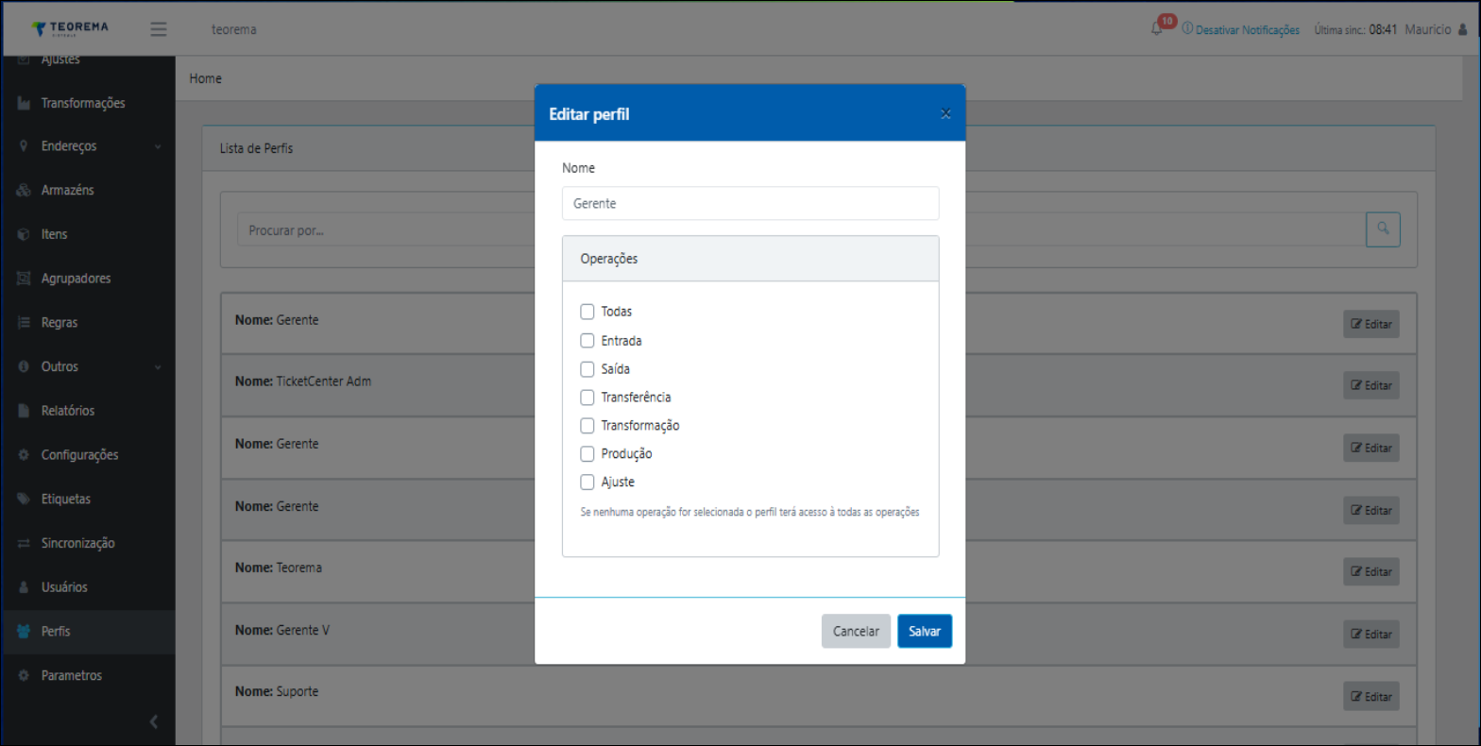The width and height of the screenshot is (1481, 746).
Task: Click the search magnifier button
Action: coord(1383,229)
